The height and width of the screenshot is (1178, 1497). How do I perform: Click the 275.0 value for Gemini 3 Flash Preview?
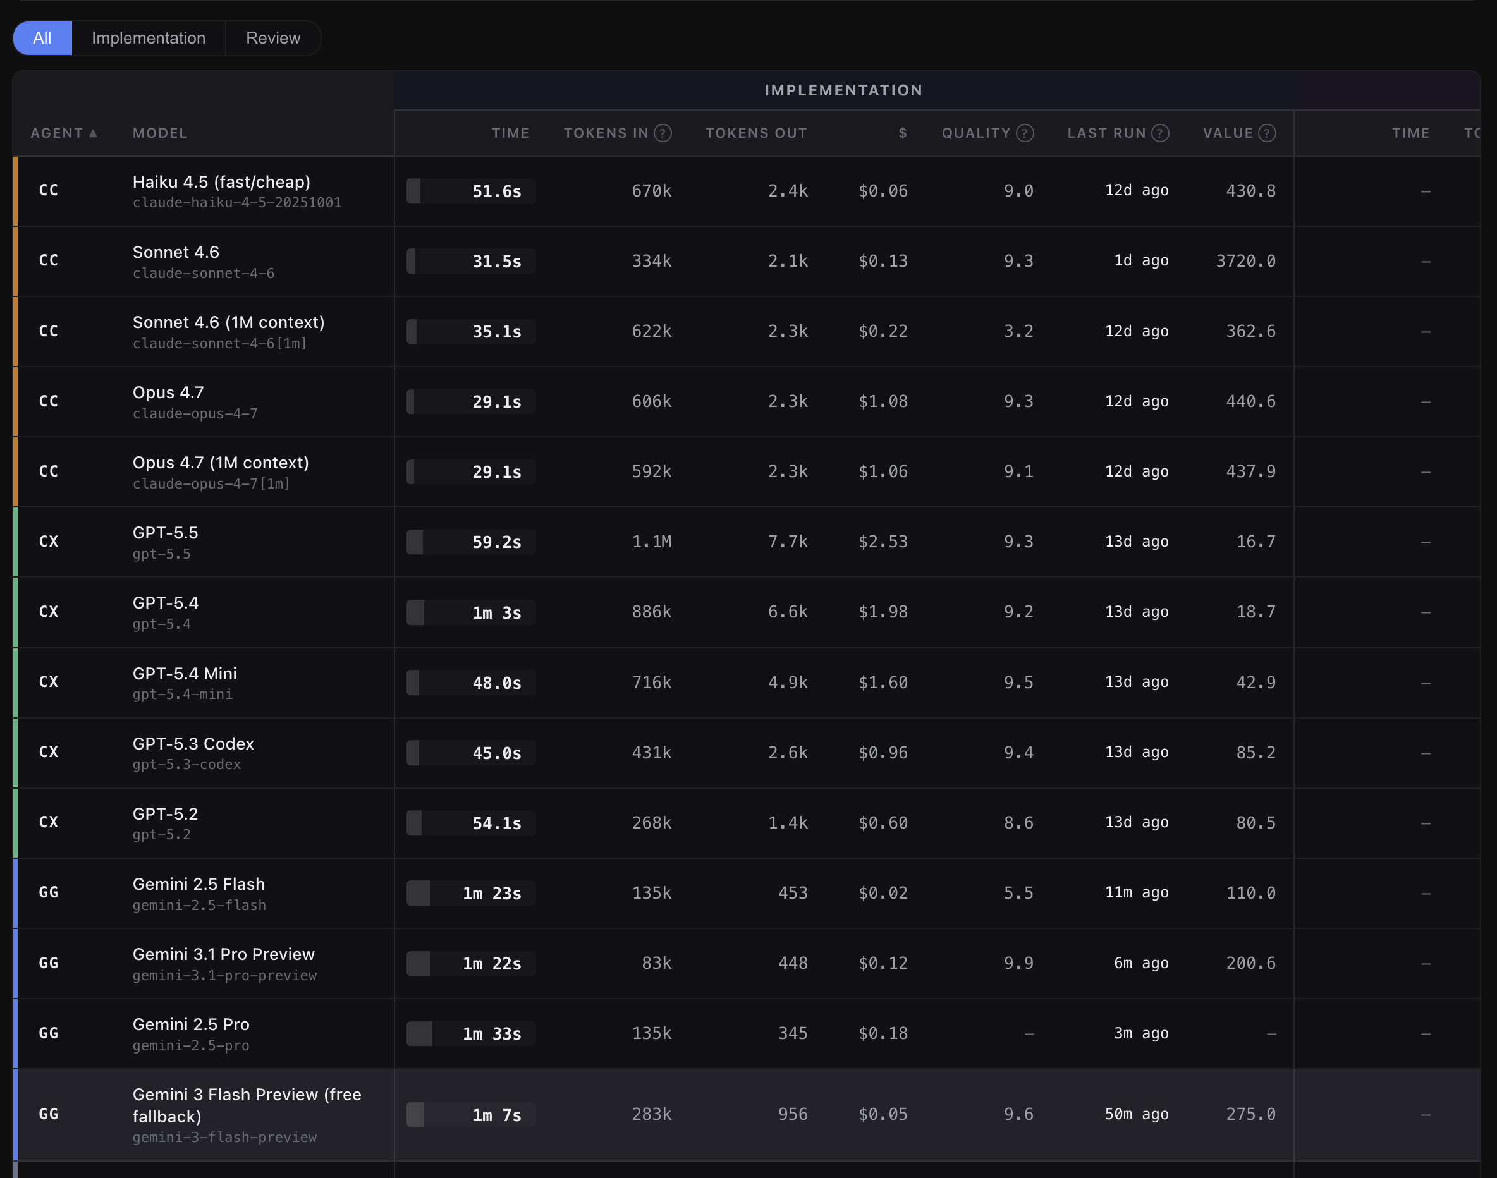point(1250,1115)
